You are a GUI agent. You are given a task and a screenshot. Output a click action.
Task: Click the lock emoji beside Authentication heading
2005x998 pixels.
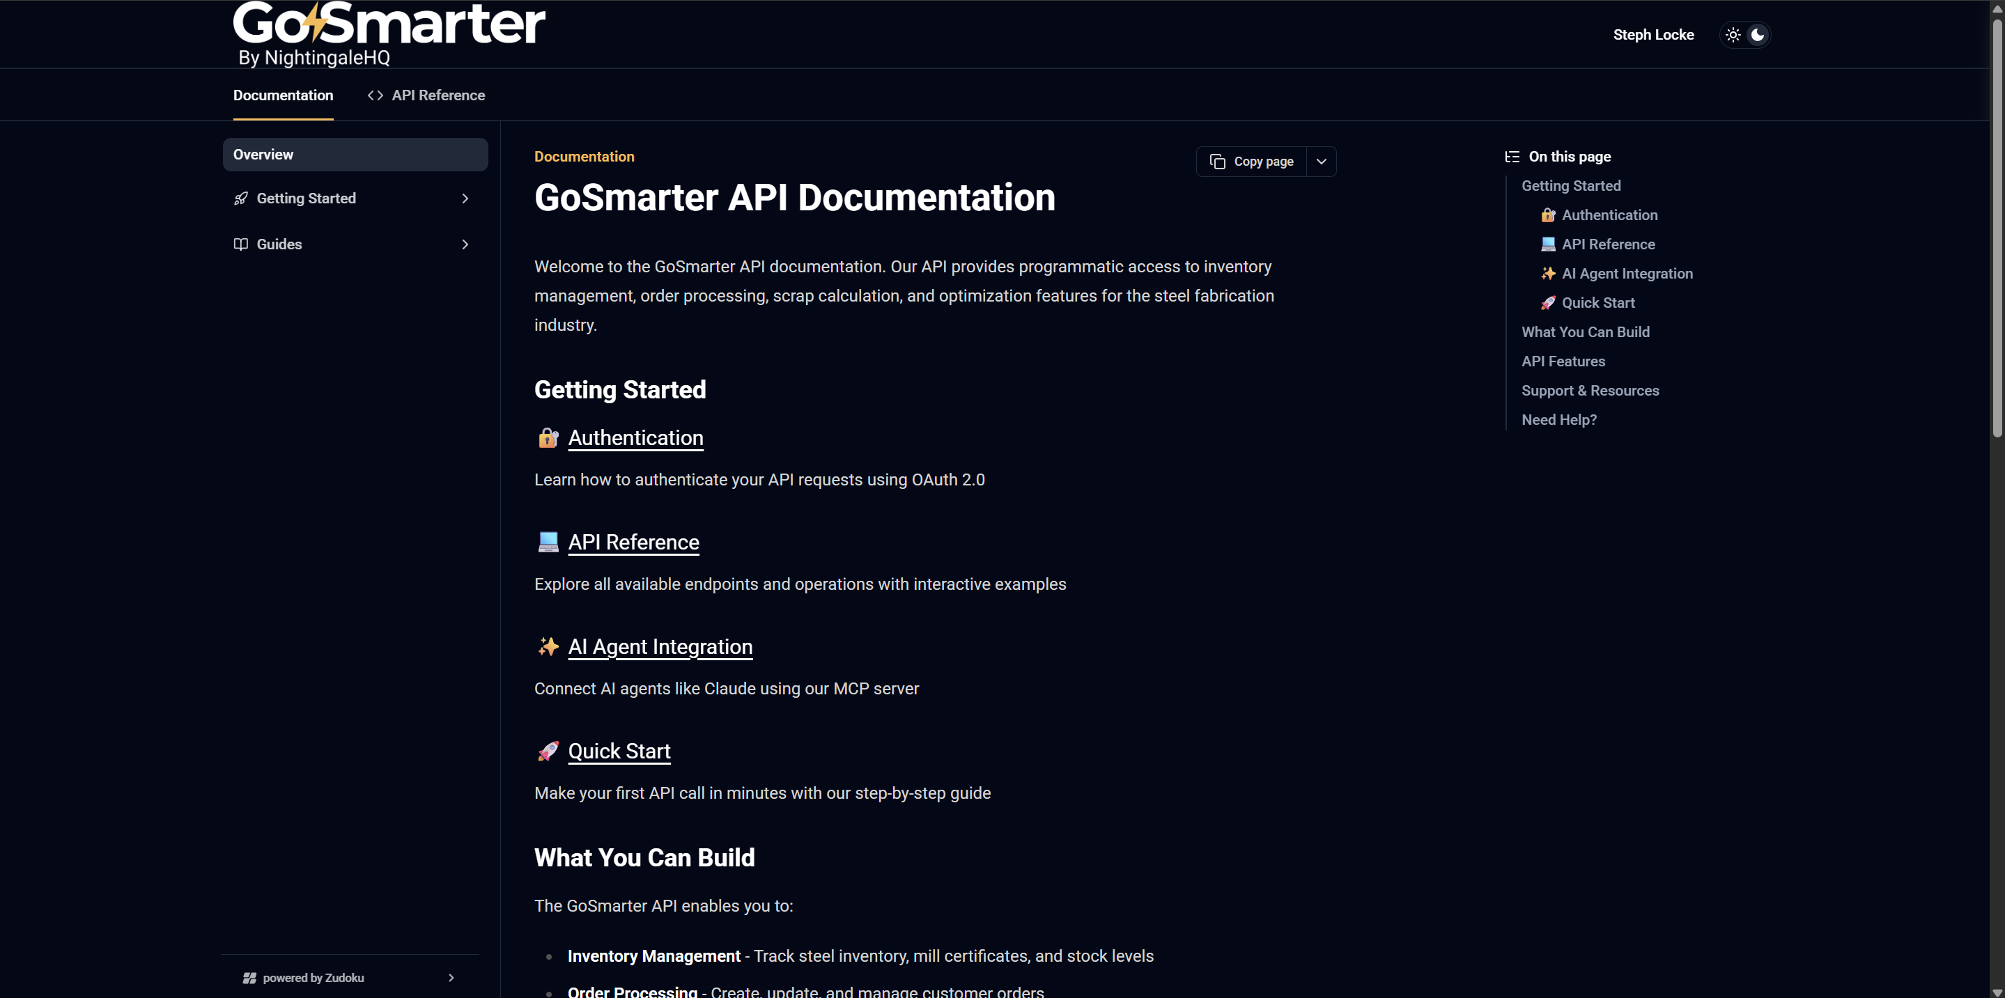tap(548, 438)
